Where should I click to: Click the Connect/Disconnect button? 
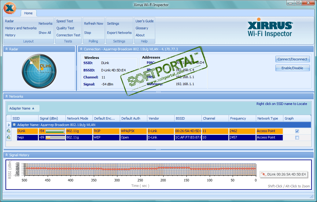pos(292,59)
